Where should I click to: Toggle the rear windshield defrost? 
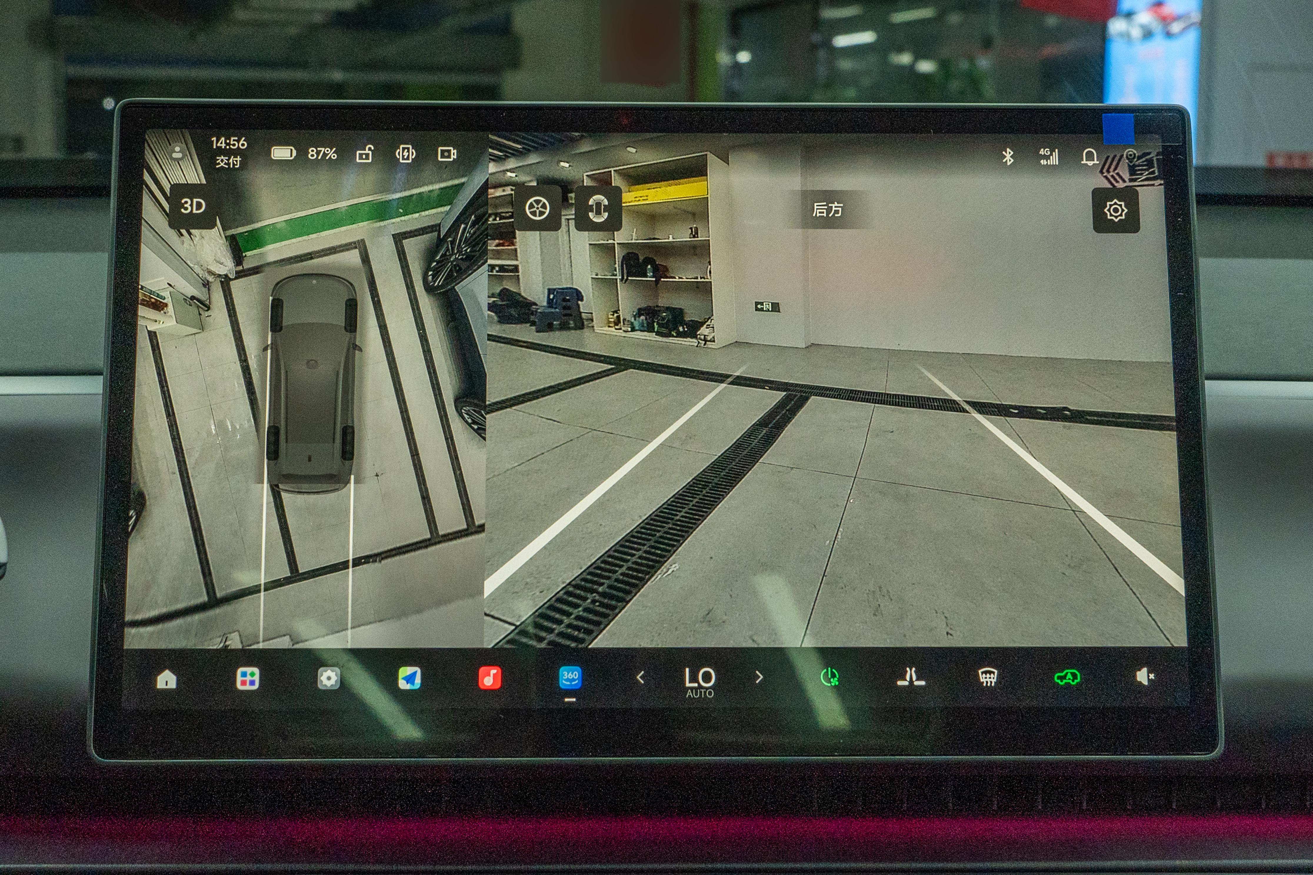987,677
